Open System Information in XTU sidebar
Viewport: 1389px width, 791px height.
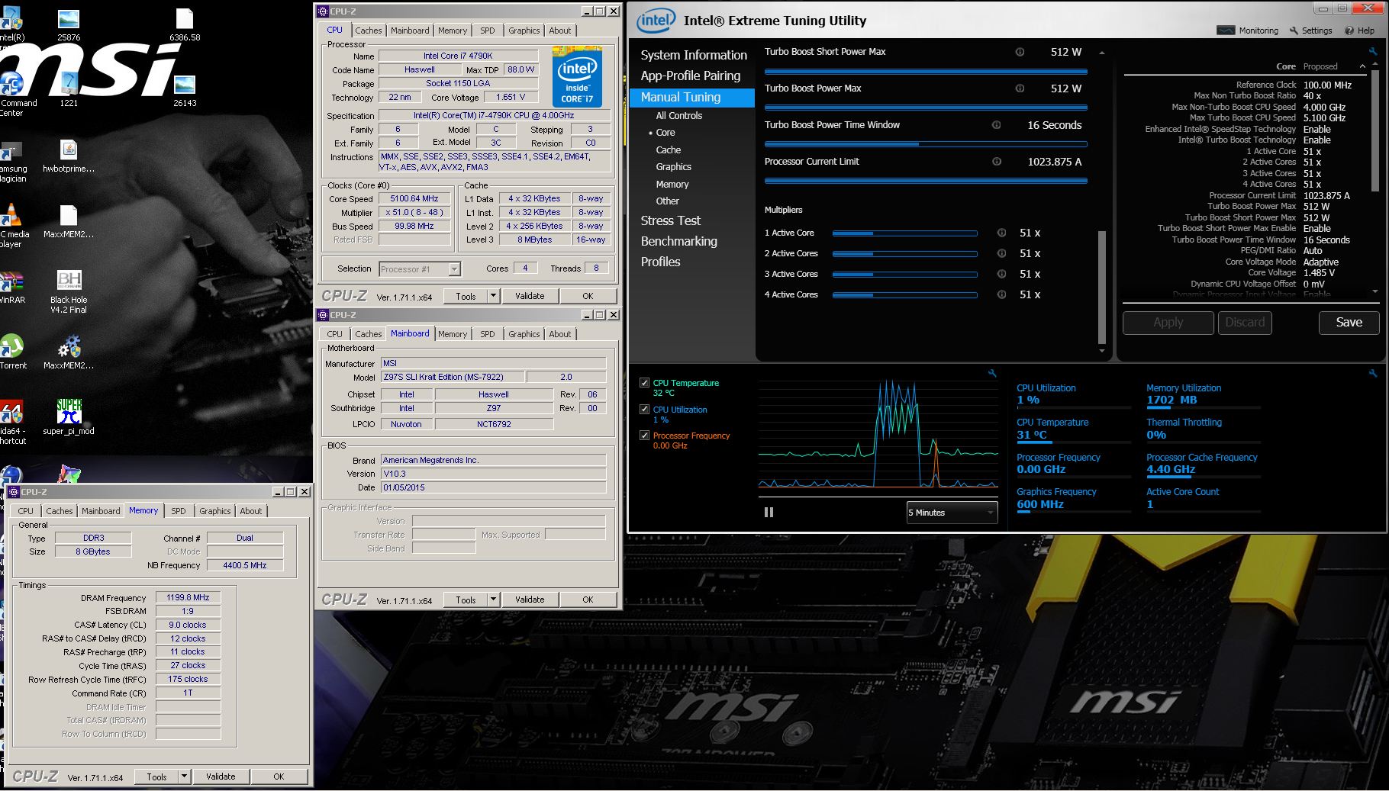[x=694, y=55]
